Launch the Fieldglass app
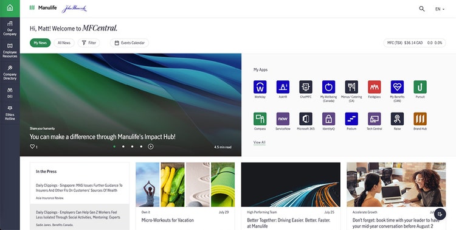The image size is (456, 230). (375, 87)
